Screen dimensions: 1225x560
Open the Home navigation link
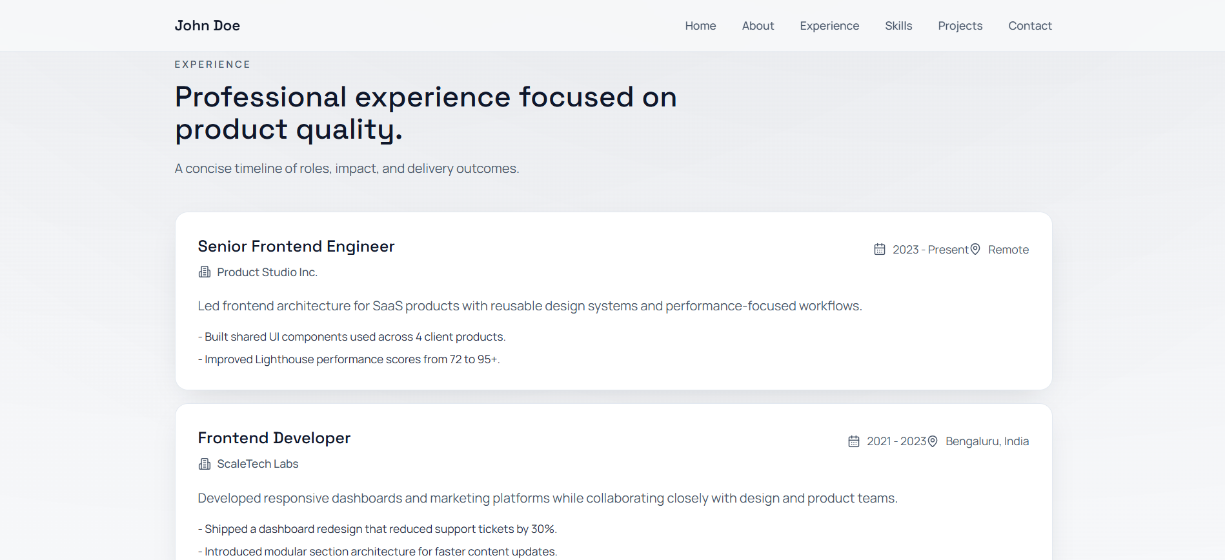[x=700, y=26]
